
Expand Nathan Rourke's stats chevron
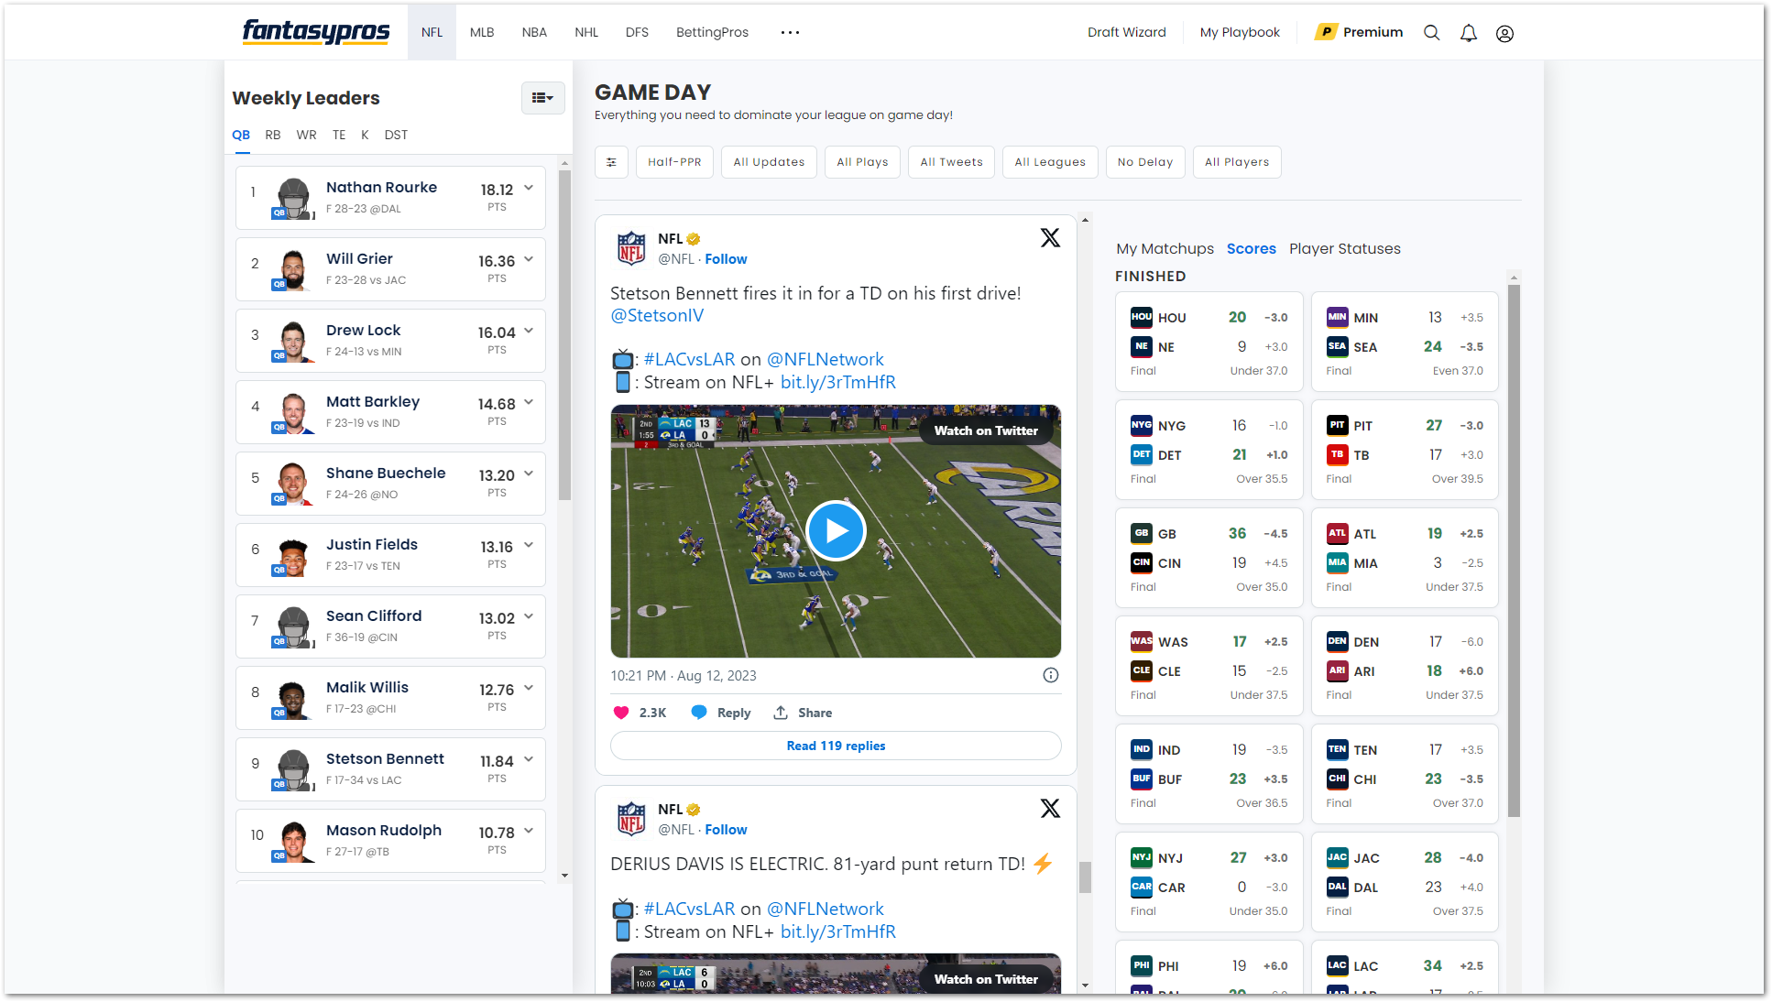click(529, 188)
